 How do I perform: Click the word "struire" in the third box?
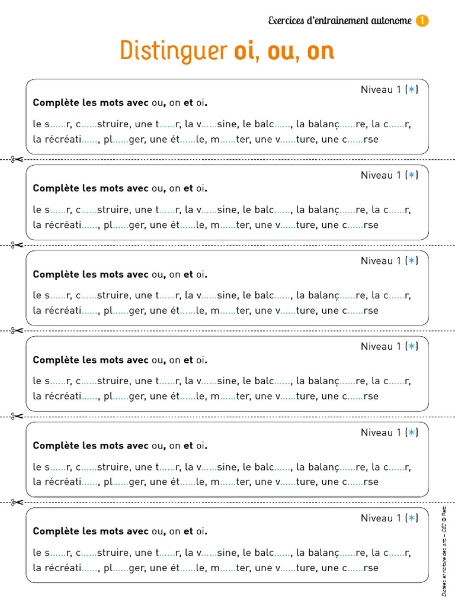pyautogui.click(x=113, y=295)
